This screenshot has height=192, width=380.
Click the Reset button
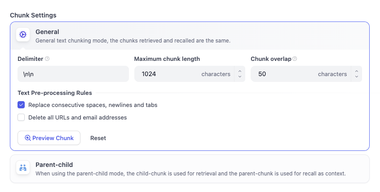coord(98,138)
